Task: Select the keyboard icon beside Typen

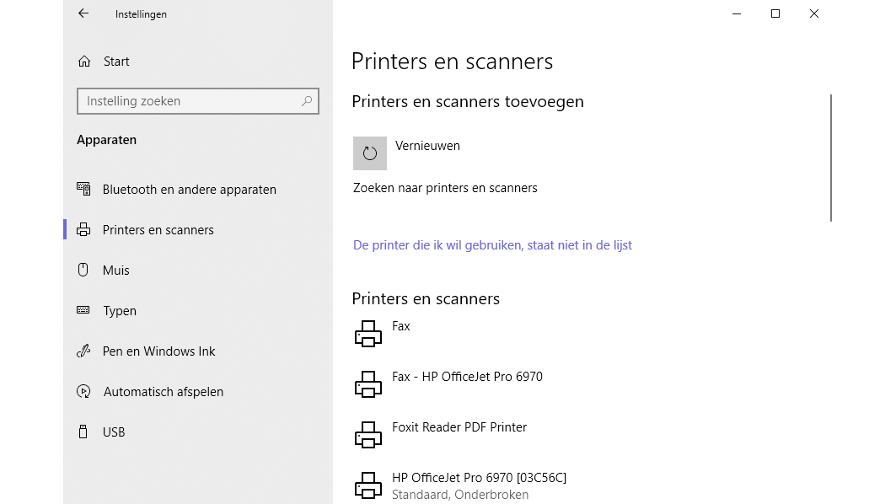Action: [83, 310]
